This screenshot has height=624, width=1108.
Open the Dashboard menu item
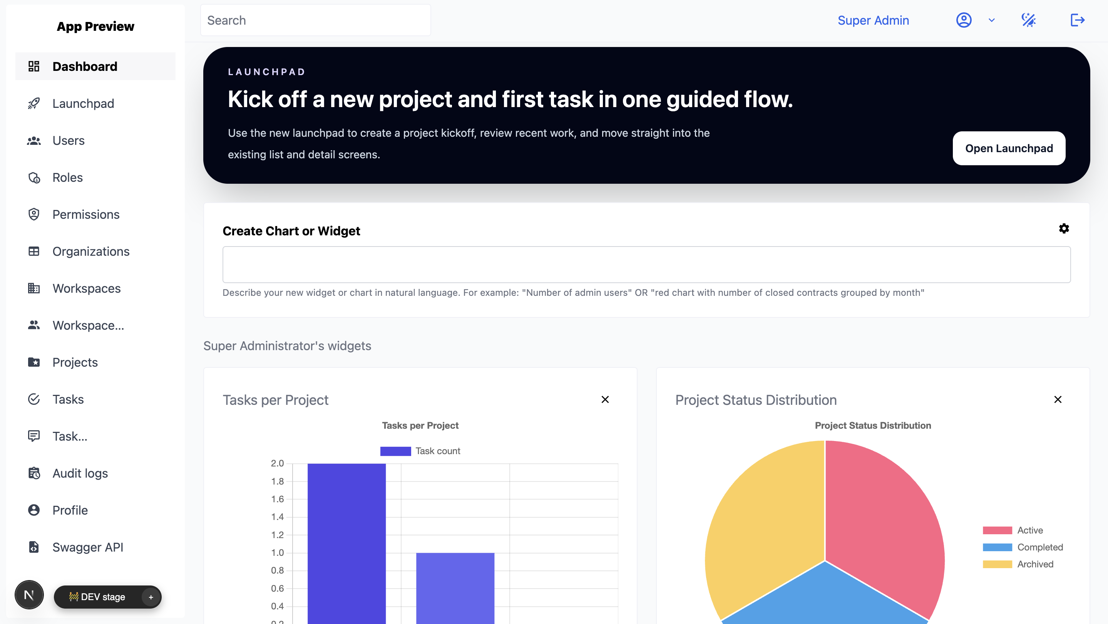click(x=95, y=66)
